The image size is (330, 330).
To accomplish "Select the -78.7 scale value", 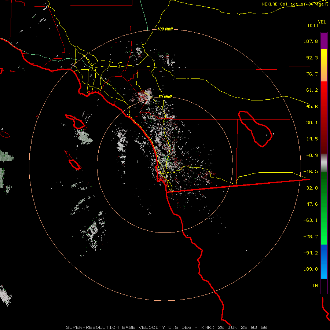I will coord(311,237).
